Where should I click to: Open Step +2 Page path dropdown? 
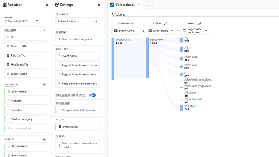tap(195, 31)
